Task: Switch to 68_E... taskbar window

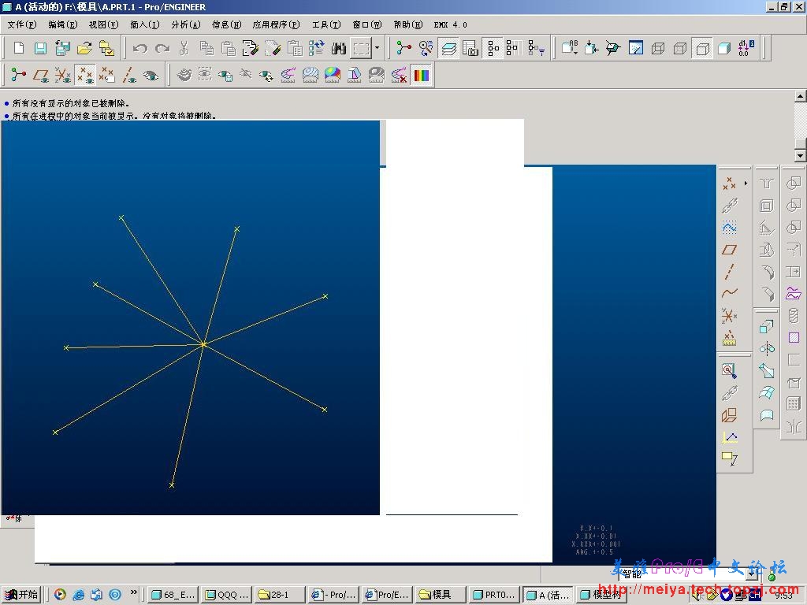Action: pyautogui.click(x=173, y=595)
